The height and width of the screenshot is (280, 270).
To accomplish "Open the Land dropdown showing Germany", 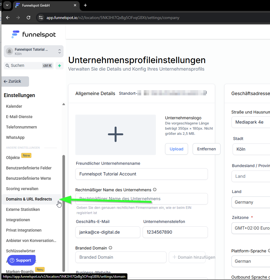I will (x=251, y=202).
